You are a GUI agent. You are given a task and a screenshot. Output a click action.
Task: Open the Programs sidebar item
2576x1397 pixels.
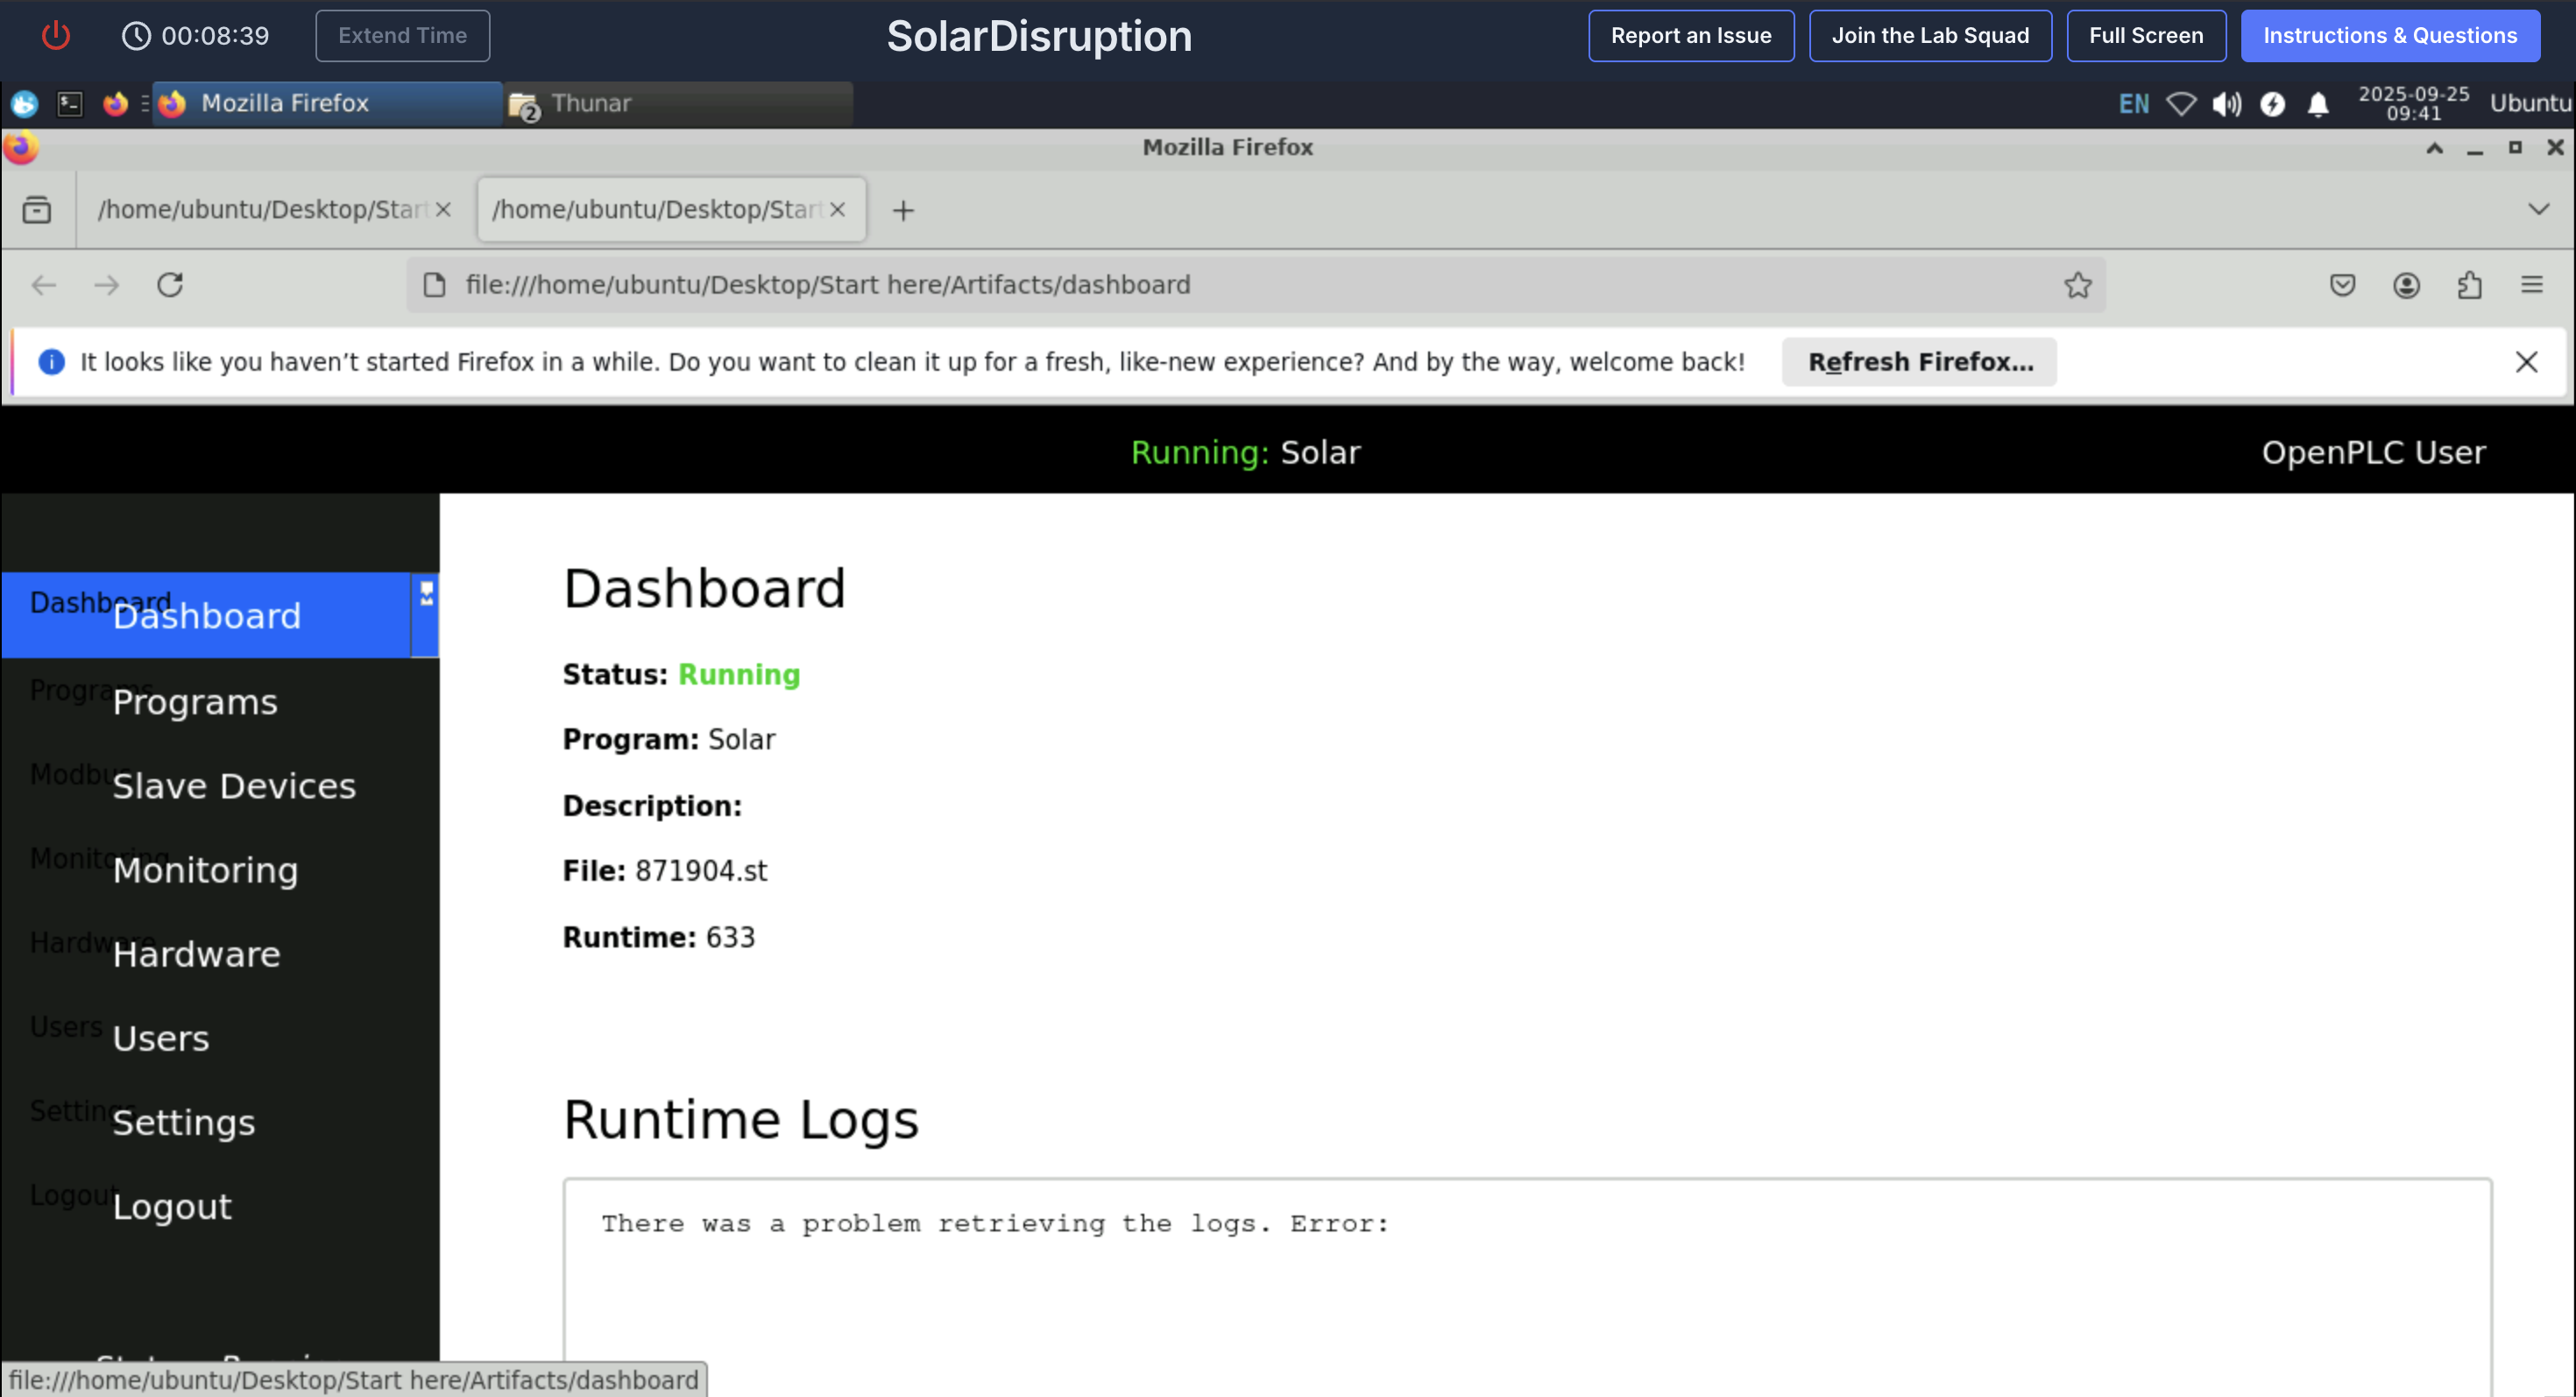point(195,702)
